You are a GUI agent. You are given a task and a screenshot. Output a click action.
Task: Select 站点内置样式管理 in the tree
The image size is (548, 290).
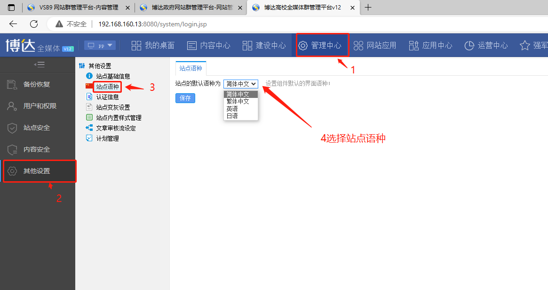(119, 118)
